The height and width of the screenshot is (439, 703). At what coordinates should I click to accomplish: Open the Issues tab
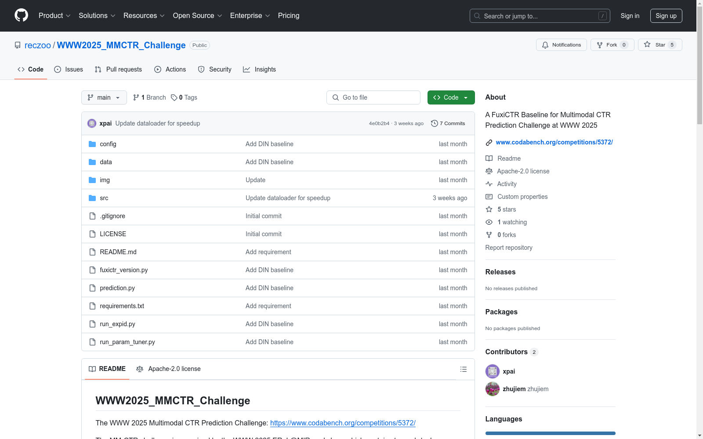(69, 69)
